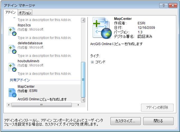Click the horizontal scroll left arrow
Screen dimensions: 180x132
click(9, 105)
